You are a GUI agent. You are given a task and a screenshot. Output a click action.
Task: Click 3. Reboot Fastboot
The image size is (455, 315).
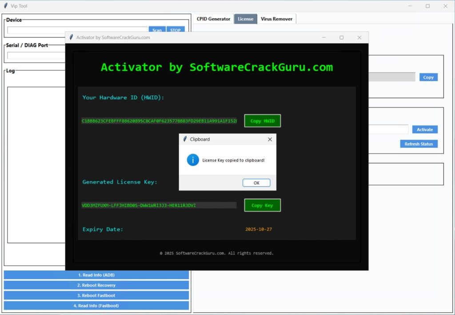[x=96, y=295]
